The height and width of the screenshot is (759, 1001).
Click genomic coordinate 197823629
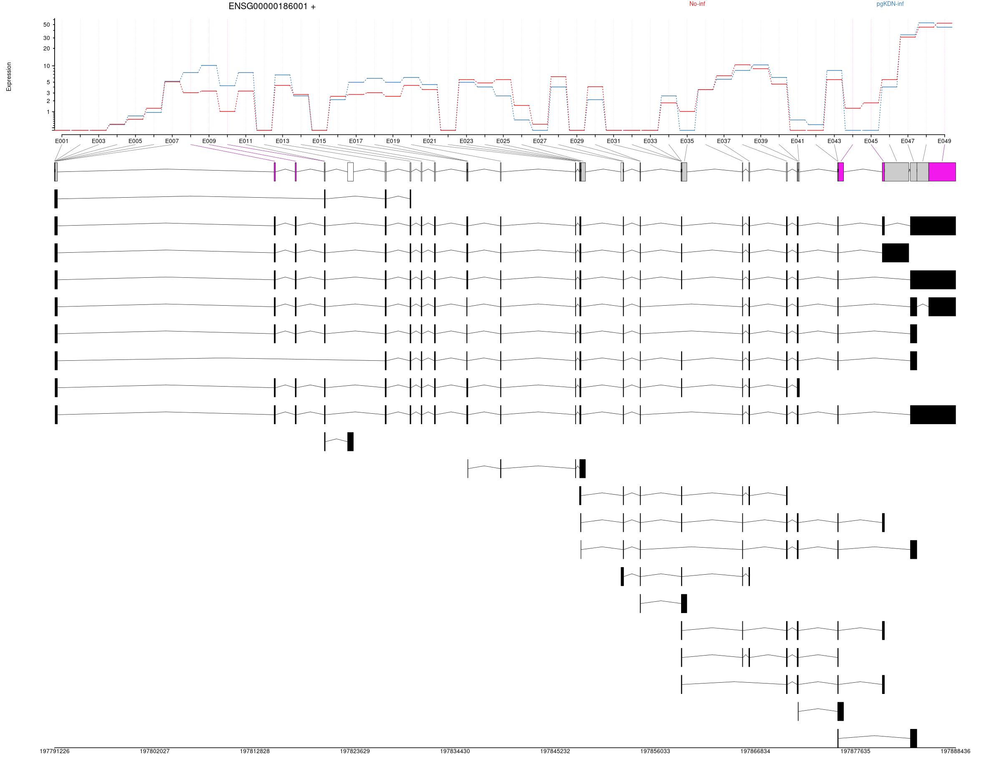coord(355,751)
